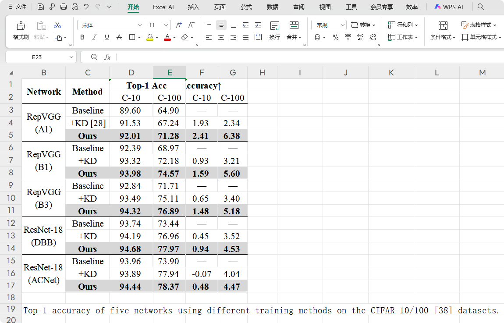
Task: Apply percent style format
Action: pyautogui.click(x=336, y=37)
